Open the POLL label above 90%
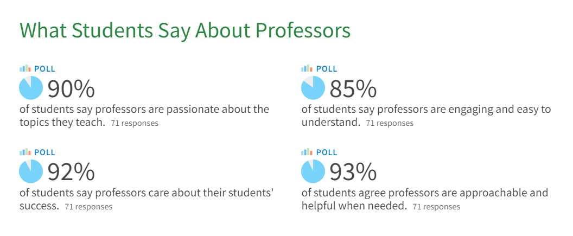The height and width of the screenshot is (236, 573). tap(44, 69)
